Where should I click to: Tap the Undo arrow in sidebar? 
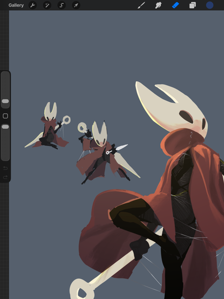click(5, 168)
